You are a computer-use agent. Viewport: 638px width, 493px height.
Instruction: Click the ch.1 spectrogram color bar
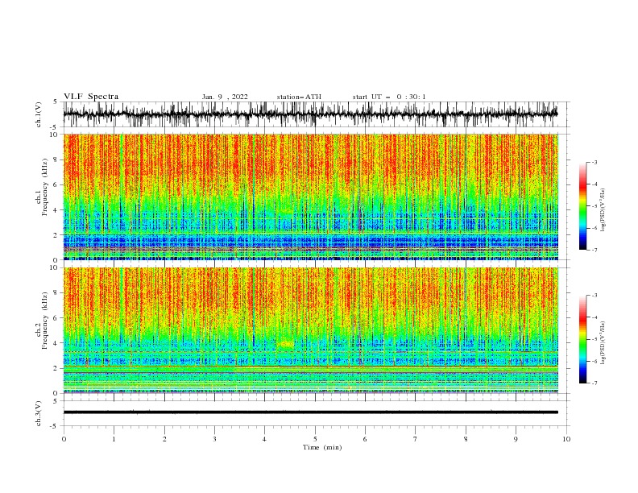pos(582,206)
